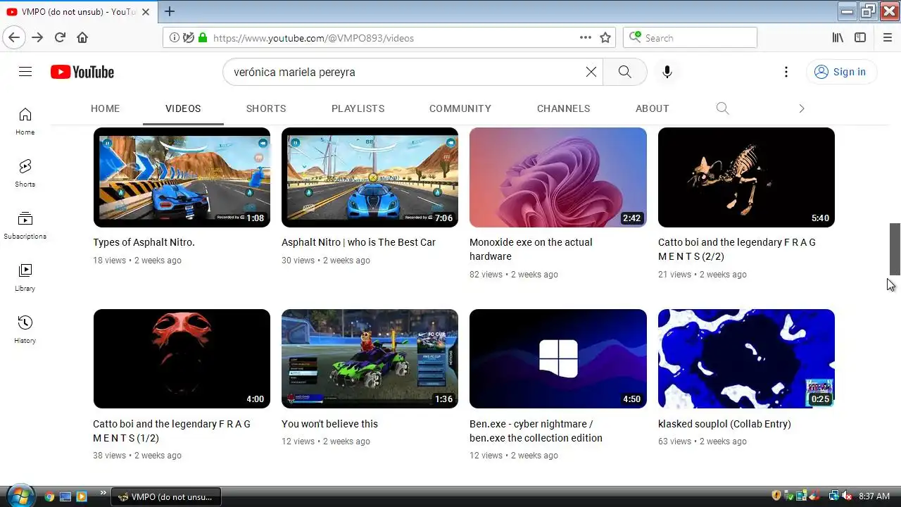The height and width of the screenshot is (507, 901).
Task: Open title 'Catto boi and the legendary FRAGMENTS (1/2)'
Action: click(x=172, y=431)
